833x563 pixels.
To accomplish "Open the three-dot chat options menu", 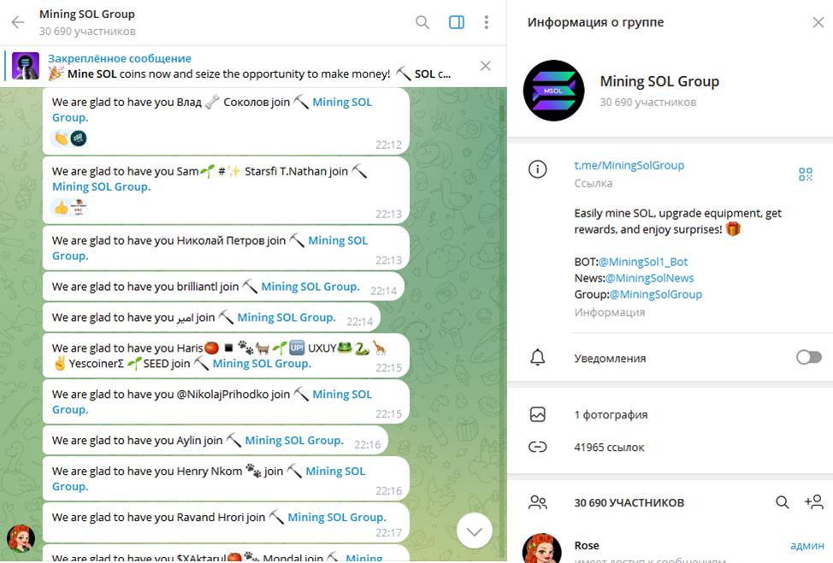I will point(486,22).
